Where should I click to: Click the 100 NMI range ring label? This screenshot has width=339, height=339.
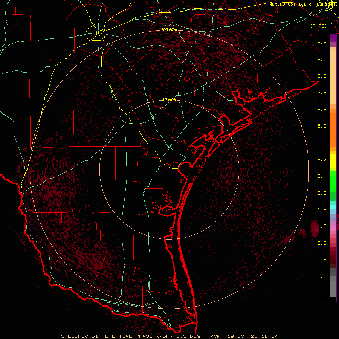pos(169,30)
